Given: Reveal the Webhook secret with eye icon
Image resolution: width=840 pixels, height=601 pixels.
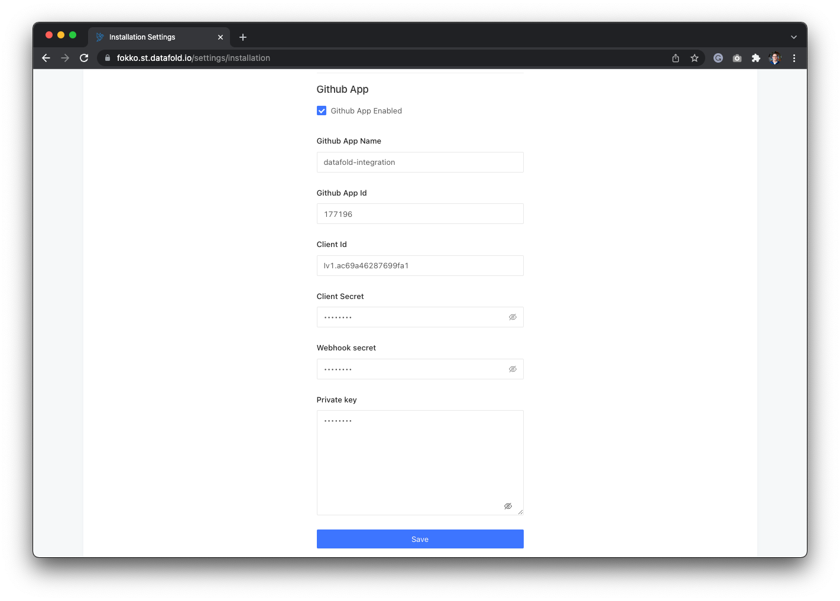Looking at the screenshot, I should pos(513,369).
